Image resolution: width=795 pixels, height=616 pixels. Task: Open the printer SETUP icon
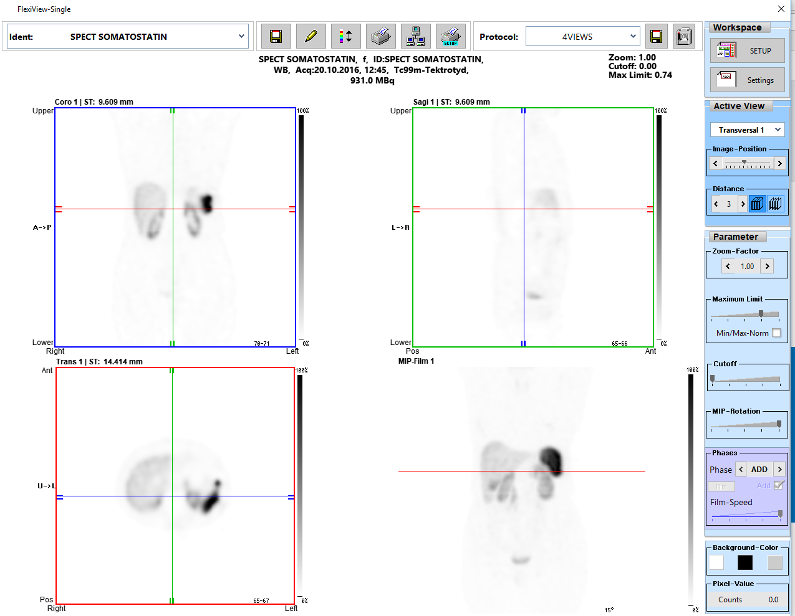coord(450,37)
